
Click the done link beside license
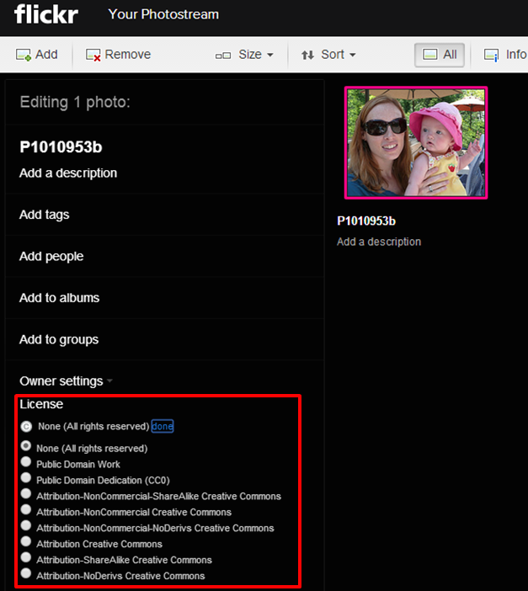coord(163,426)
